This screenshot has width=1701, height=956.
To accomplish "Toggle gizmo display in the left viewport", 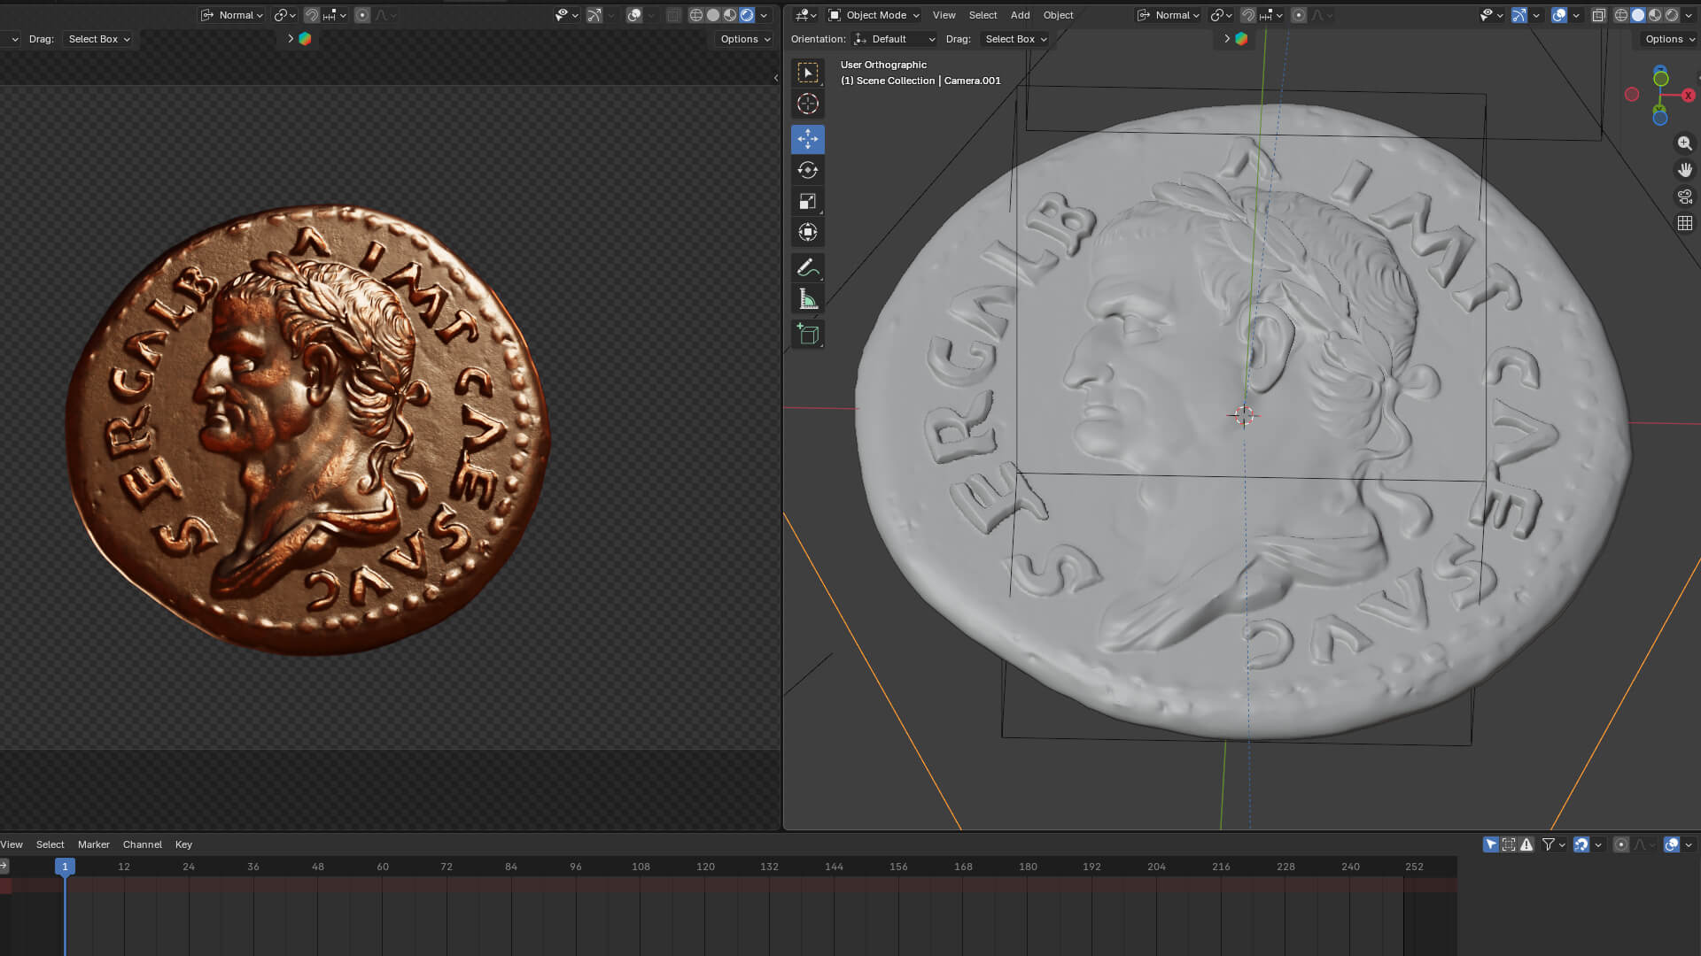I will pyautogui.click(x=594, y=15).
